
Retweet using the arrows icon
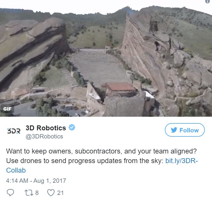pyautogui.click(x=29, y=193)
